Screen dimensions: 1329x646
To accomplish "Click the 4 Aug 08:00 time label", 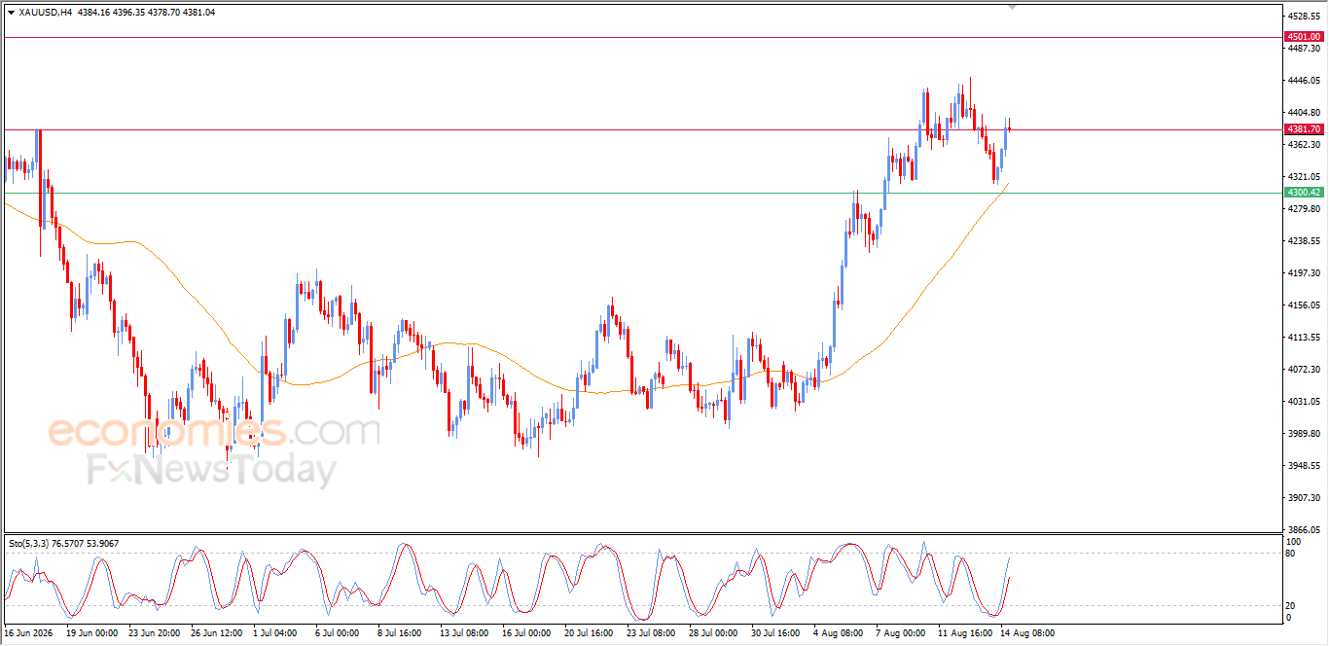I will (x=839, y=632).
